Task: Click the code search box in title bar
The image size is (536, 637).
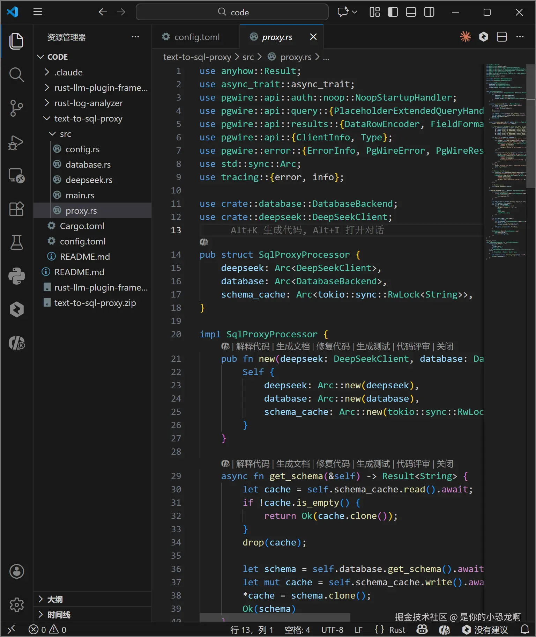Action: click(232, 12)
